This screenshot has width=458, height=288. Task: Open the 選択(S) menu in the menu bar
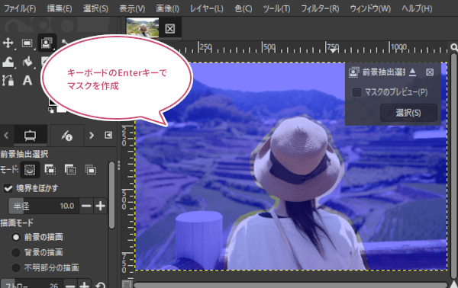coord(95,8)
